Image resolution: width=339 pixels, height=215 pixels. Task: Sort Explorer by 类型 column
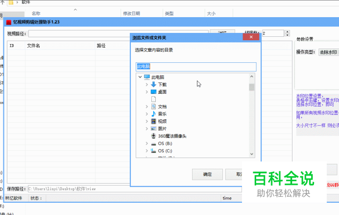coord(169,13)
